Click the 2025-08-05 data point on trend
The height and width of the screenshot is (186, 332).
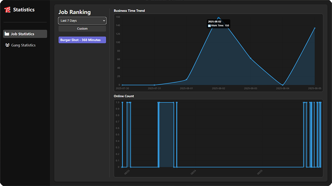tap(315, 28)
